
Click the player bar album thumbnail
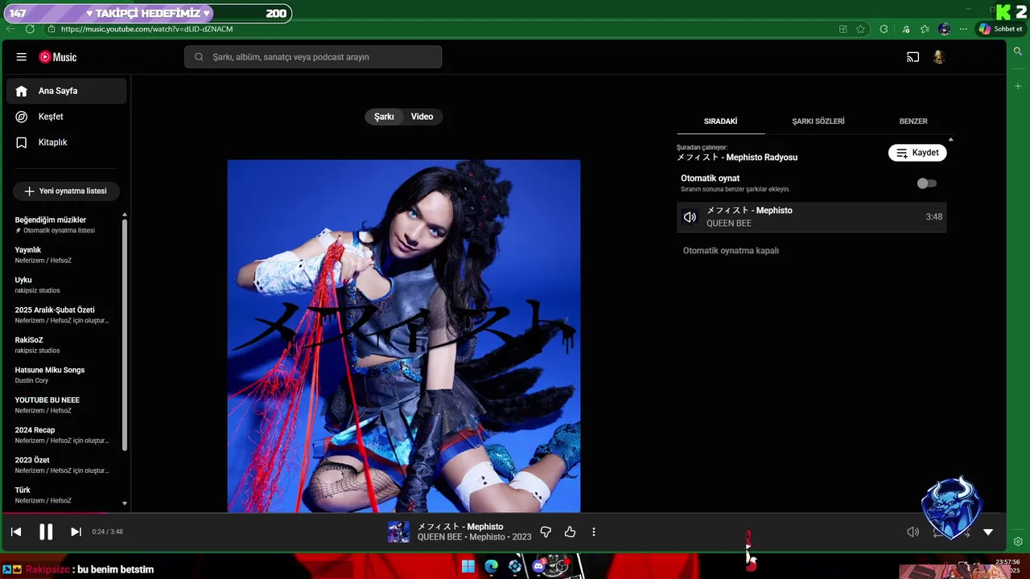398,532
